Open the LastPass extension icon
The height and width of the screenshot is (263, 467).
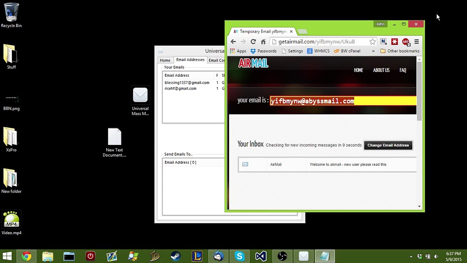pyautogui.click(x=394, y=42)
